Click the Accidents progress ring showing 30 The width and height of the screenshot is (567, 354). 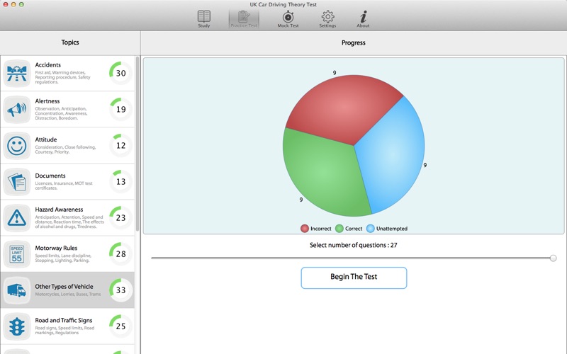(x=120, y=73)
